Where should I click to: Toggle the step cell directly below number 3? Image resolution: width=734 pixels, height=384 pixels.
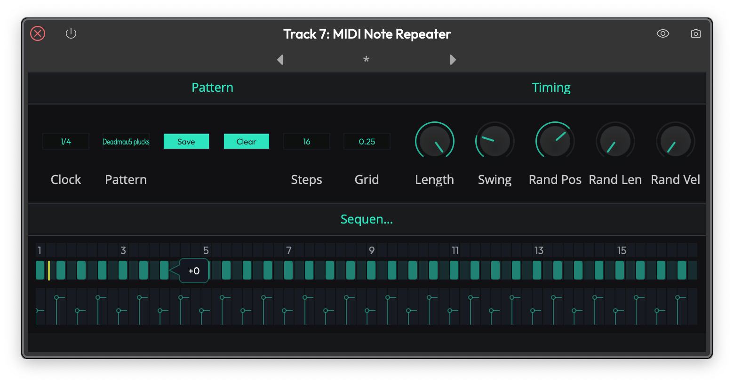pos(123,270)
